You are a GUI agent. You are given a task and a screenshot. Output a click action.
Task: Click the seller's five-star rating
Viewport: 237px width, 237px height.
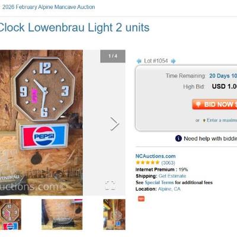click(148, 162)
